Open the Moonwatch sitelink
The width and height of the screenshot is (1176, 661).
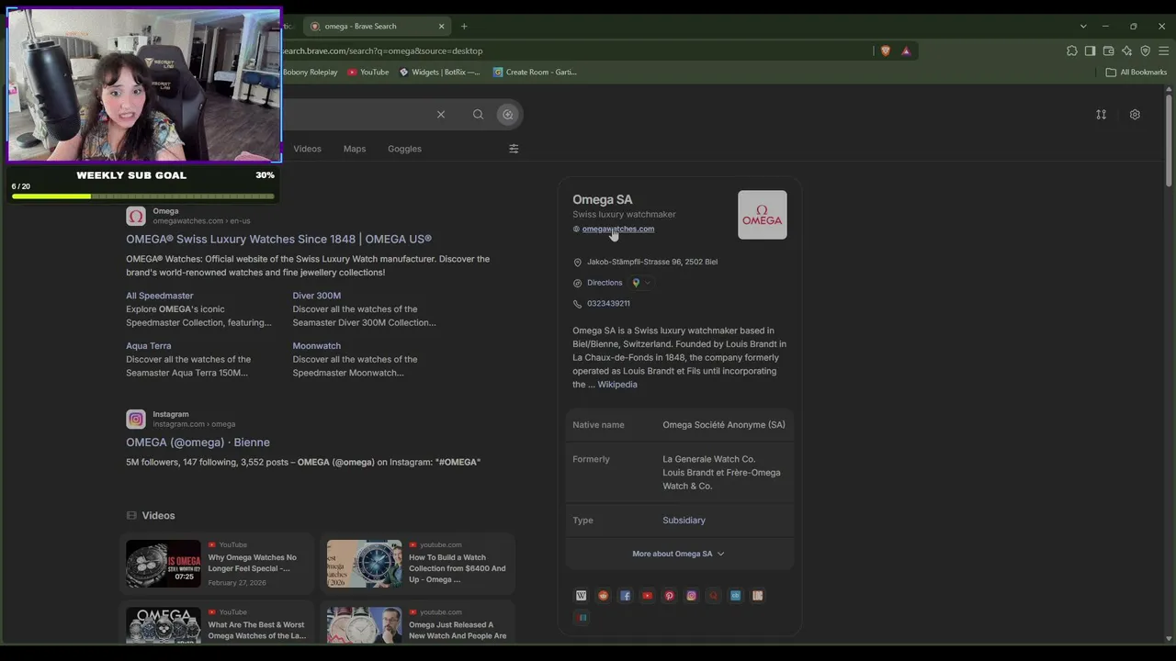317,346
